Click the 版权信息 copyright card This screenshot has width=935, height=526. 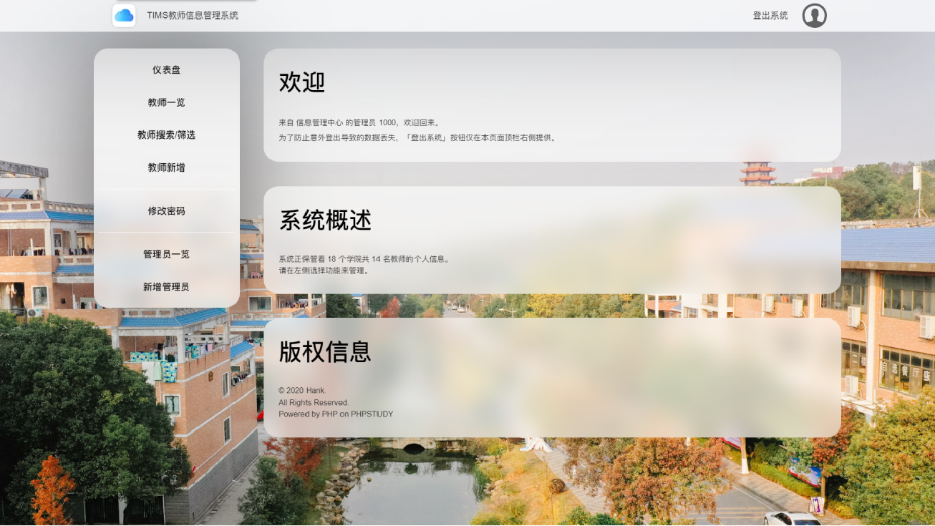pyautogui.click(x=326, y=352)
